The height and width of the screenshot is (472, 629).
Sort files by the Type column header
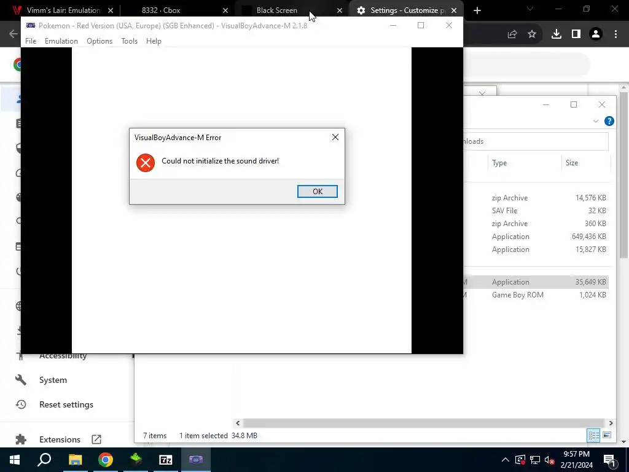click(499, 163)
